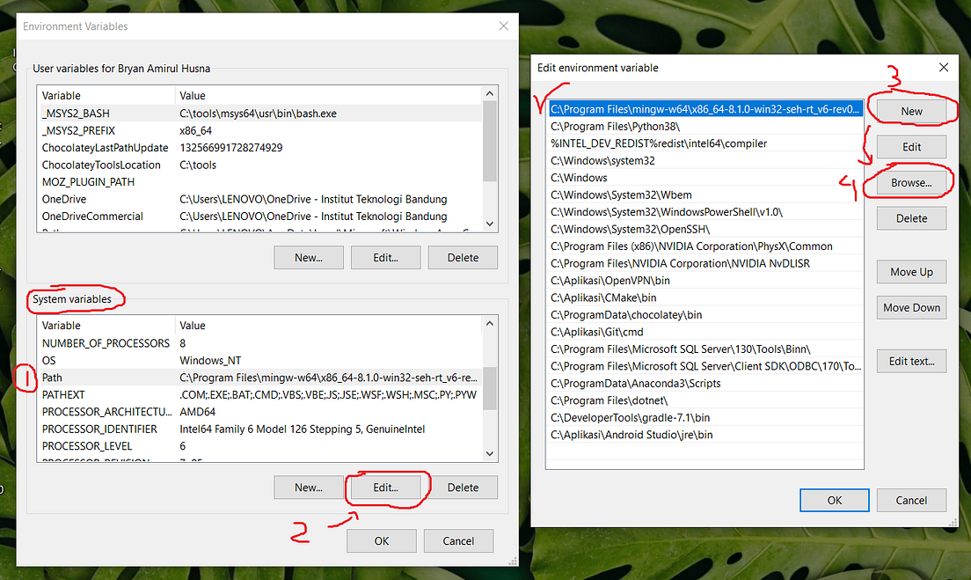
Task: Click the down arrow on user variables scrollbar
Action: coord(489,224)
